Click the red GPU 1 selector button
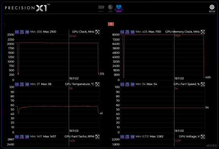This screenshot has width=219, height=149. 111,24
